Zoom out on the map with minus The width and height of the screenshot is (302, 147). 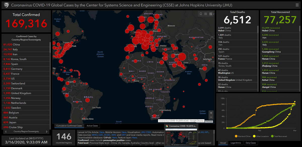click(211, 117)
